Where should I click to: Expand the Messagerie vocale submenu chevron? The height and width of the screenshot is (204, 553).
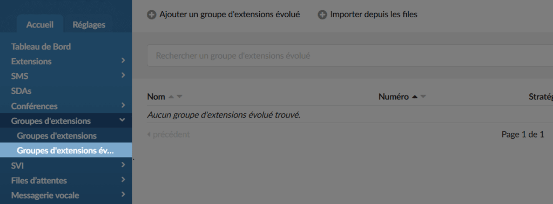pos(123,194)
